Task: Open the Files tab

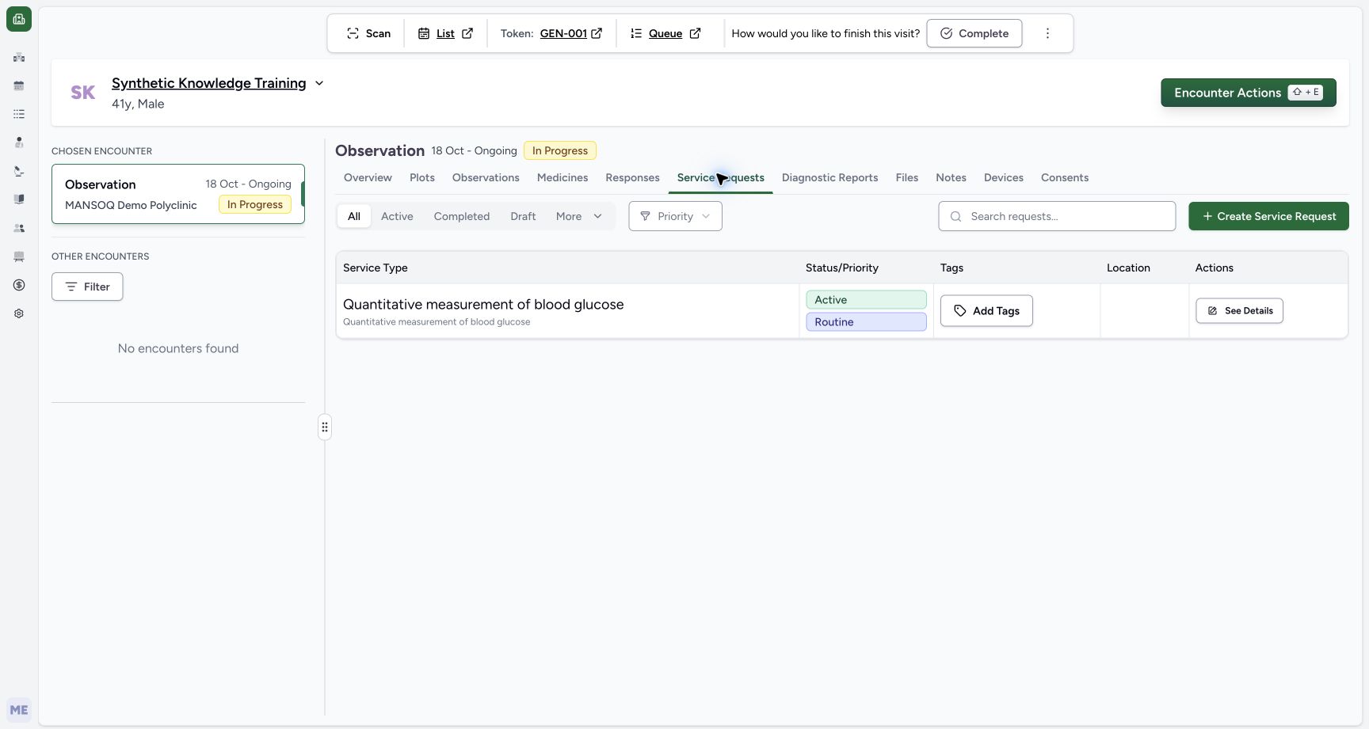Action: [907, 177]
